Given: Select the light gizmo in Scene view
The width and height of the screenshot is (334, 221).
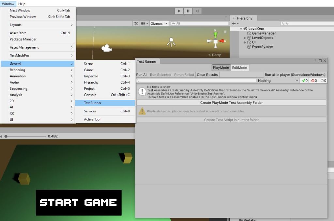Looking at the screenshot, I should point(171,42).
